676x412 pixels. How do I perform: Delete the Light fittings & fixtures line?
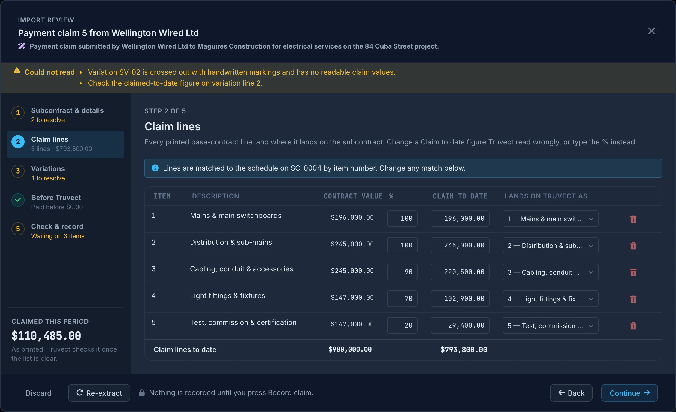pyautogui.click(x=633, y=299)
